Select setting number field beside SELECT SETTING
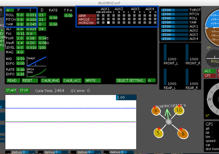 151,80
